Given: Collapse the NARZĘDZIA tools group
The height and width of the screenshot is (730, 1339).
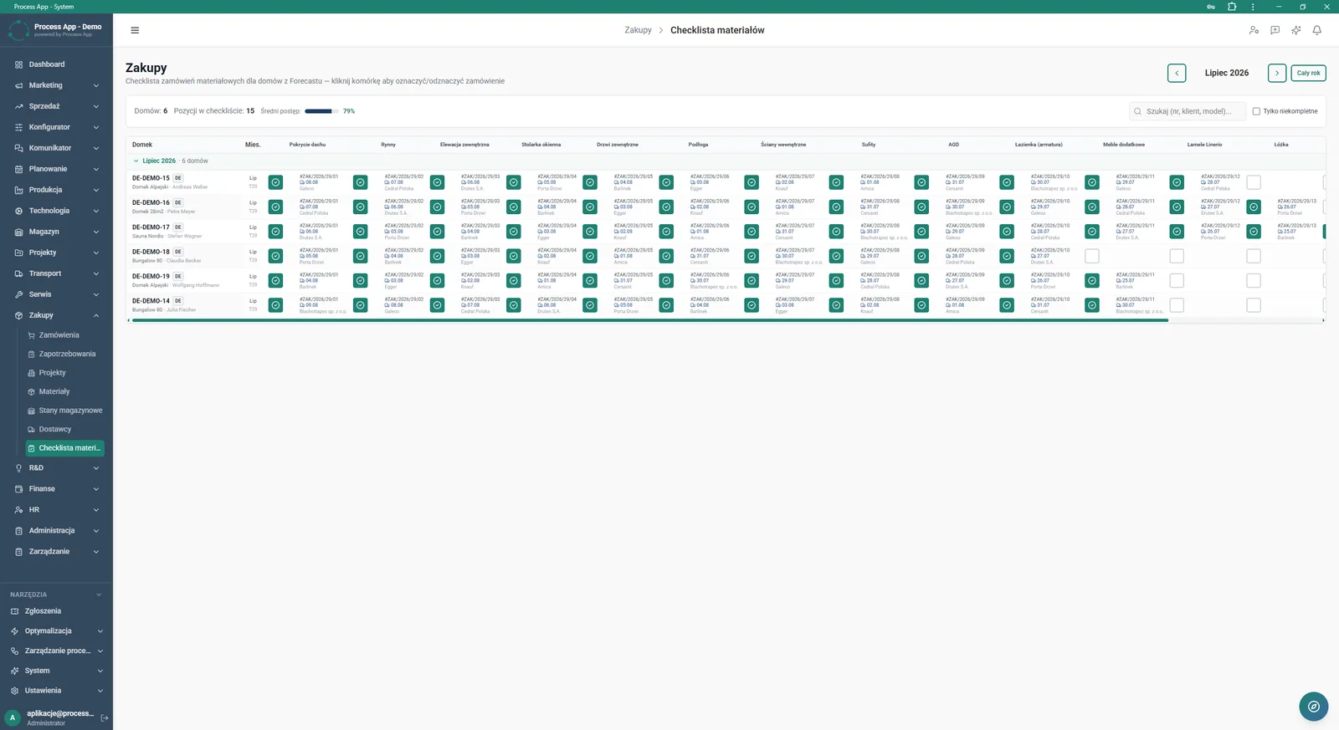Looking at the screenshot, I should pos(99,595).
